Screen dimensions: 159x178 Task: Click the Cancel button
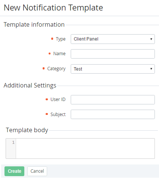coord(37,171)
